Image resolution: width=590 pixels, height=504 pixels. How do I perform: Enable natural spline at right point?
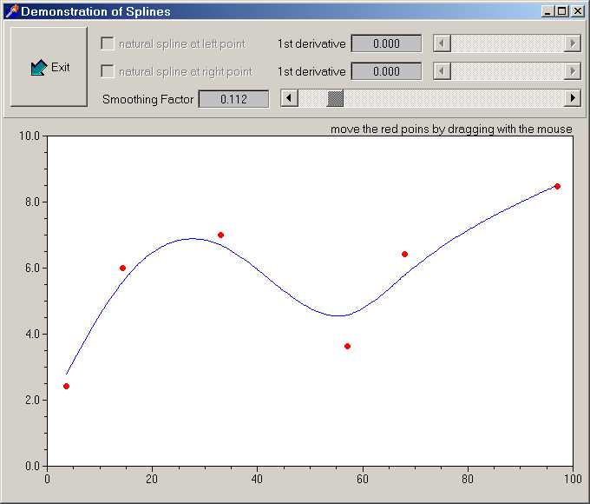tap(108, 71)
